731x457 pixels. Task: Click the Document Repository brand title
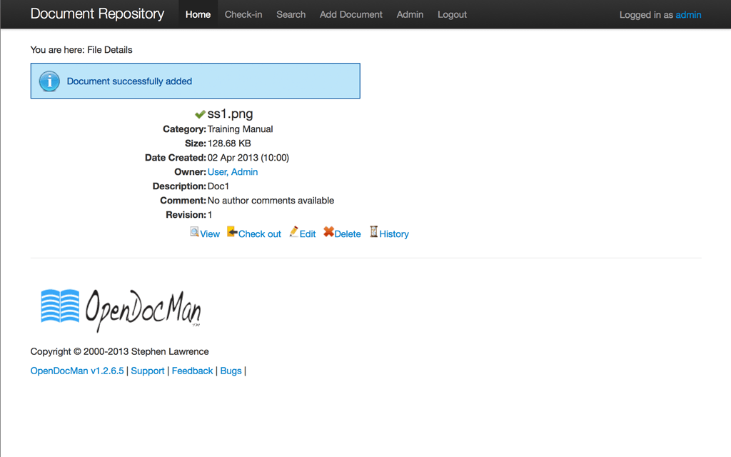(x=97, y=14)
